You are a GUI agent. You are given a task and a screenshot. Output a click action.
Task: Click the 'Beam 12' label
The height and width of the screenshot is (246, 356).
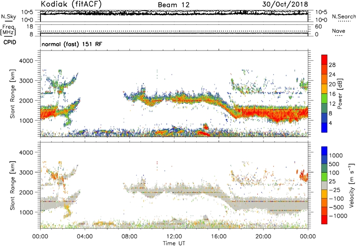[x=174, y=5]
